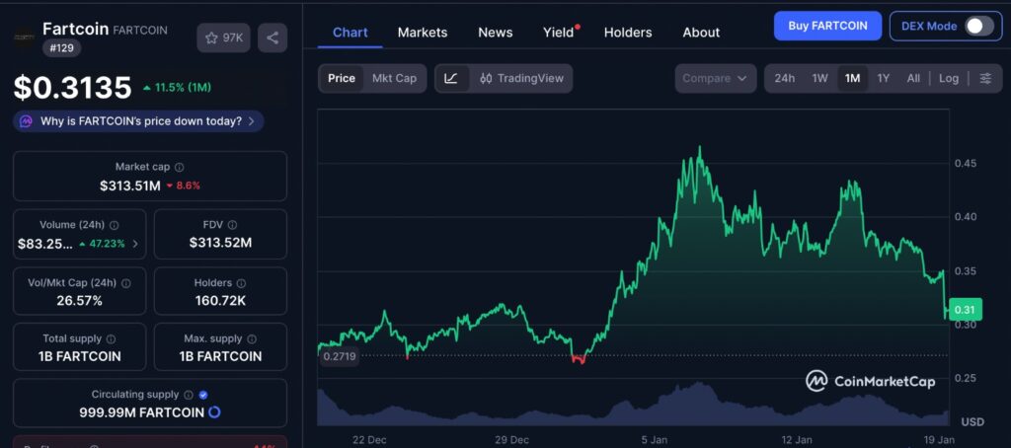
Task: Switch to the About tab
Action: tap(701, 33)
